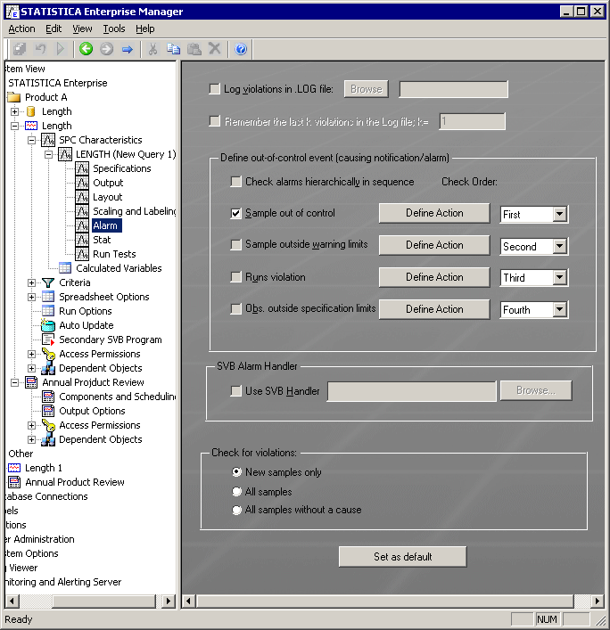Select the Specifications chart icon in tree

click(82, 168)
